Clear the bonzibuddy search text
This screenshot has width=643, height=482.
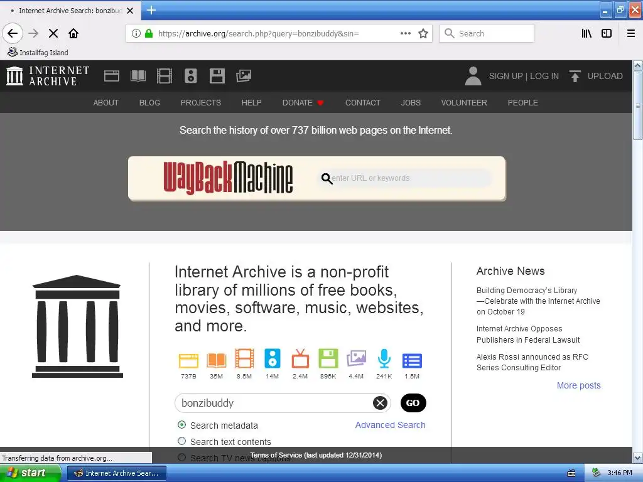point(380,403)
